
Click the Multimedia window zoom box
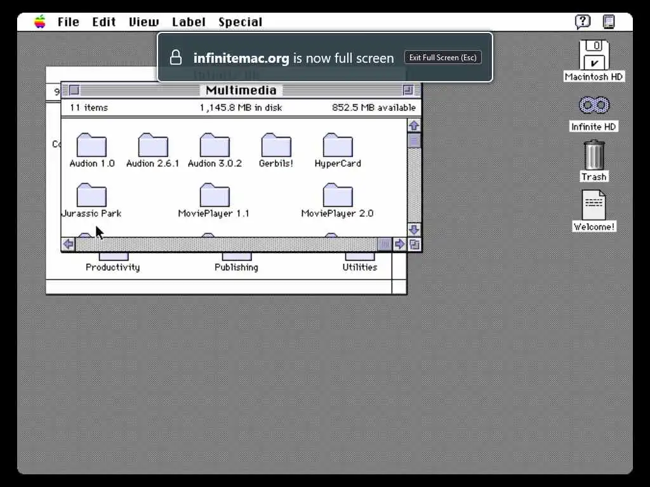408,90
